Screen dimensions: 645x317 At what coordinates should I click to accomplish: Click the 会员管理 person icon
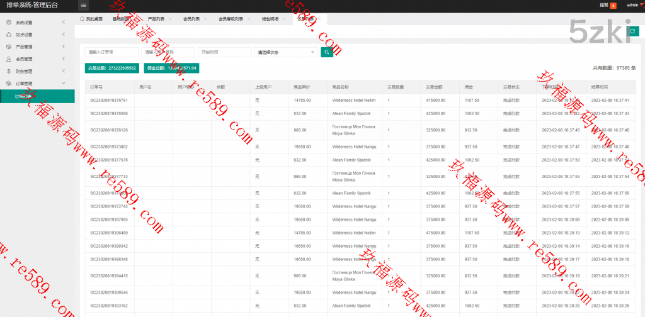tap(9, 59)
